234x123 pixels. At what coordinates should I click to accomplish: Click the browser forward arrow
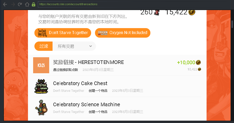(13, 4)
